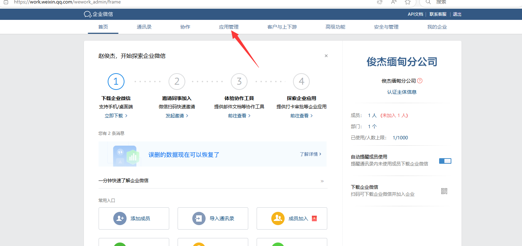Click the department count 1 个
This screenshot has height=246, width=522.
coord(372,126)
